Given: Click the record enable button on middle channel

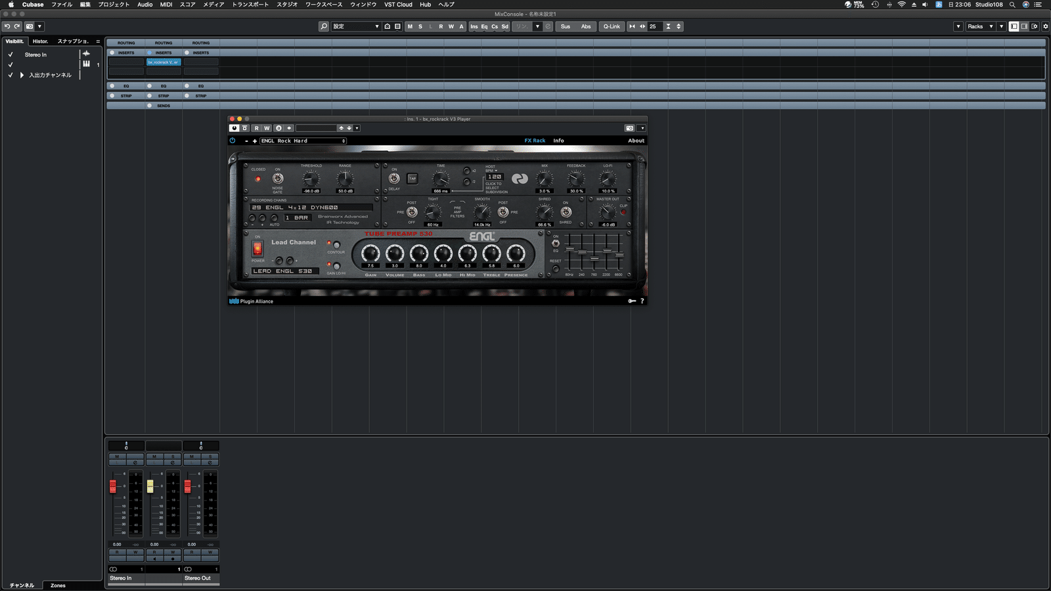Looking at the screenshot, I should pos(173,559).
